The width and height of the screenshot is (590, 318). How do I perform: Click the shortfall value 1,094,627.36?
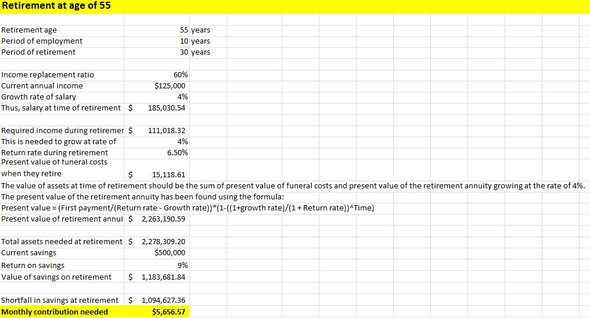point(163,300)
